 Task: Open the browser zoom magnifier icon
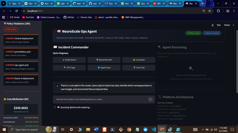click(204, 11)
